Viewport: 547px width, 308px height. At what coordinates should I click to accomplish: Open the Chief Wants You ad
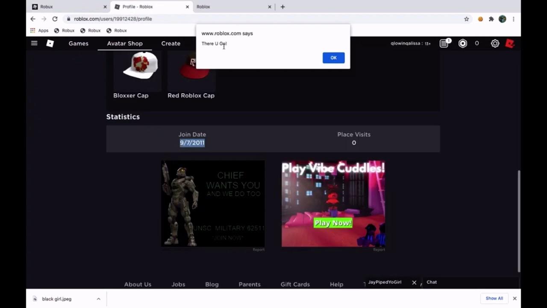[213, 204]
